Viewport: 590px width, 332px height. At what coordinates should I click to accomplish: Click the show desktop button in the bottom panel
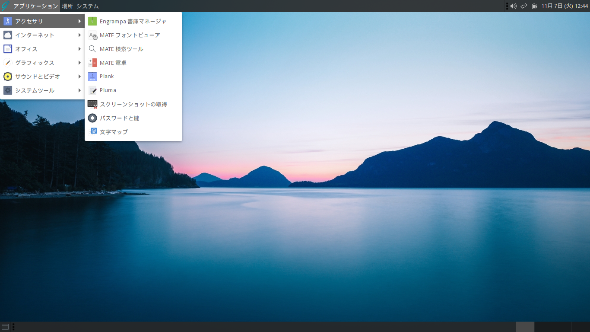[x=5, y=326]
